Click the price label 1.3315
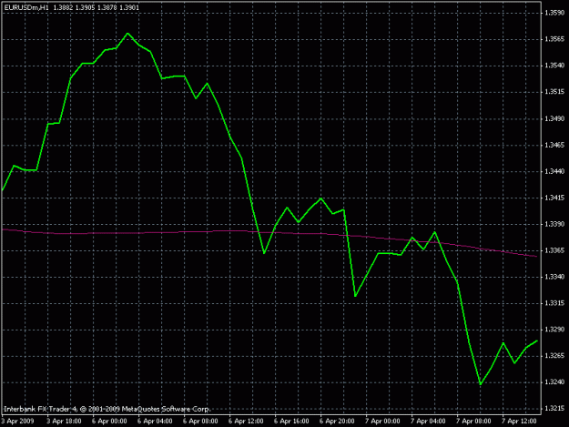The image size is (569, 427). coord(554,303)
